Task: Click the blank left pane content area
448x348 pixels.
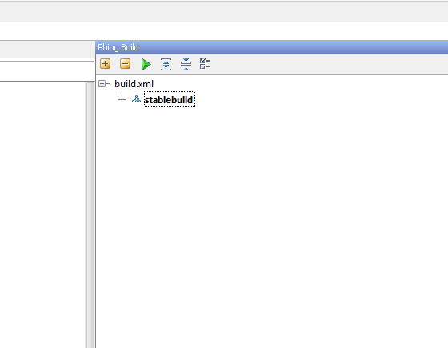Action: 42,215
